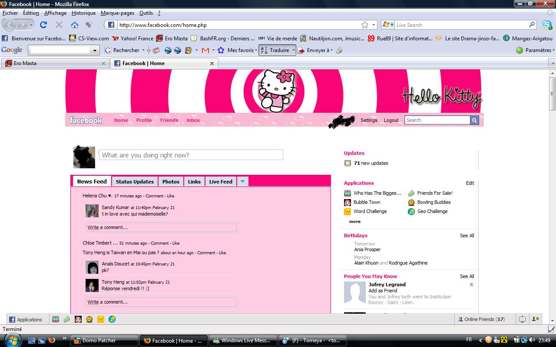
Task: Click the volume icon in system tray
Action: pos(532,340)
